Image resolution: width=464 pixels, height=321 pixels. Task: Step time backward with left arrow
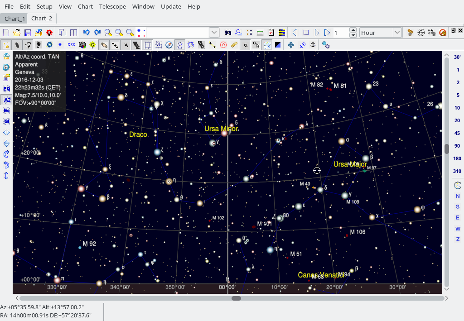[x=295, y=33]
